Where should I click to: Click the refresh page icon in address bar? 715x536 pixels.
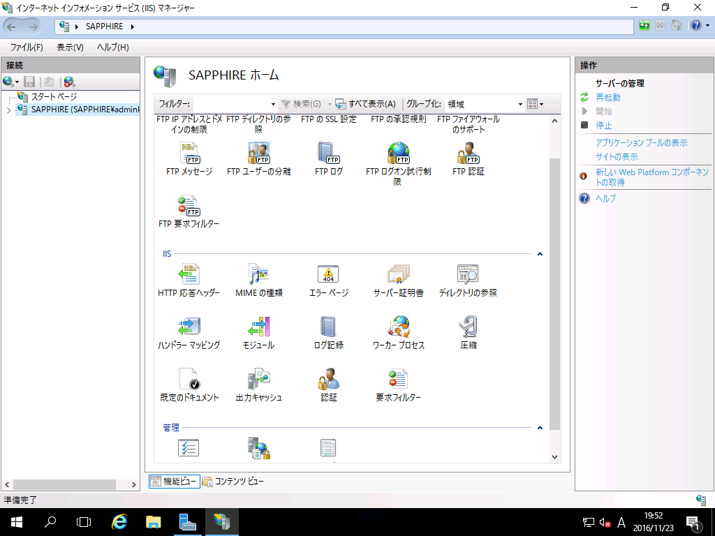[644, 26]
